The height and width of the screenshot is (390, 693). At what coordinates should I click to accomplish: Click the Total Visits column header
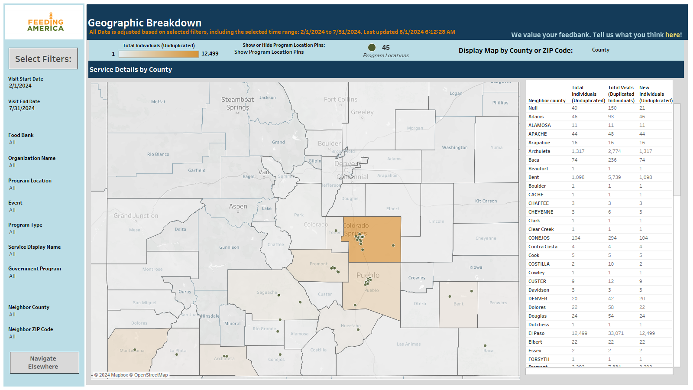pyautogui.click(x=621, y=94)
